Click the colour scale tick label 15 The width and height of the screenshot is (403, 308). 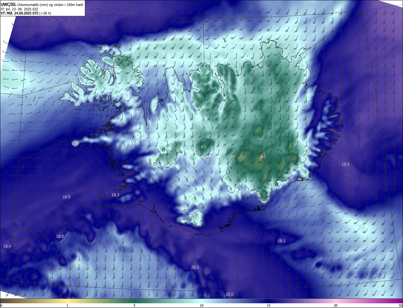coord(269,305)
